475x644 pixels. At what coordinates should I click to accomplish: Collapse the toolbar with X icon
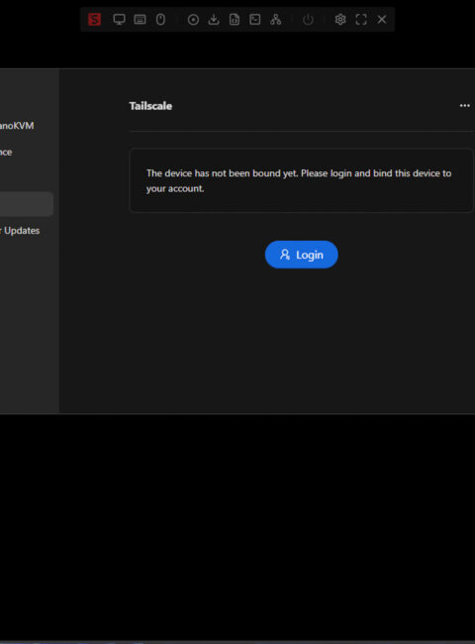click(382, 19)
